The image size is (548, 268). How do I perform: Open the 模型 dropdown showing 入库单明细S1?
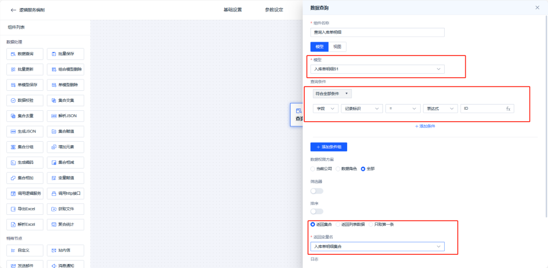(377, 69)
